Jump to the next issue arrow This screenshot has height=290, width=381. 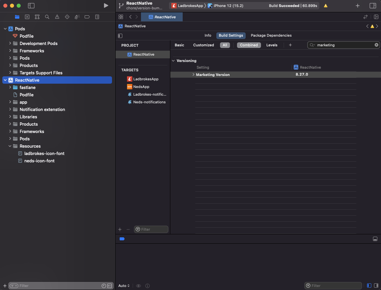[x=377, y=26]
